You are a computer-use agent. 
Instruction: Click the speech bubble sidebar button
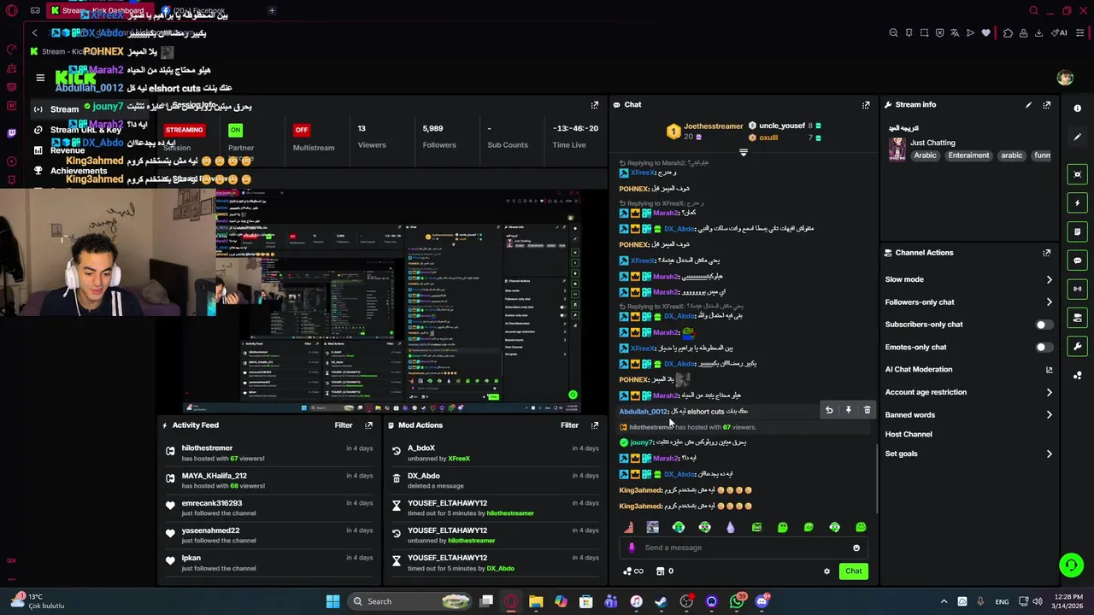click(x=1078, y=261)
